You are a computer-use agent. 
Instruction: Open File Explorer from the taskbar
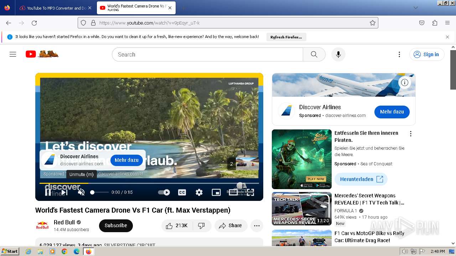(40, 251)
